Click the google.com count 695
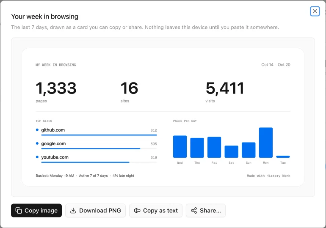 coord(154,144)
